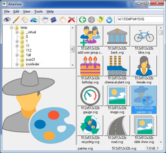Select the icon21 folder in tree
This screenshot has width=166, height=153.
tap(30, 60)
